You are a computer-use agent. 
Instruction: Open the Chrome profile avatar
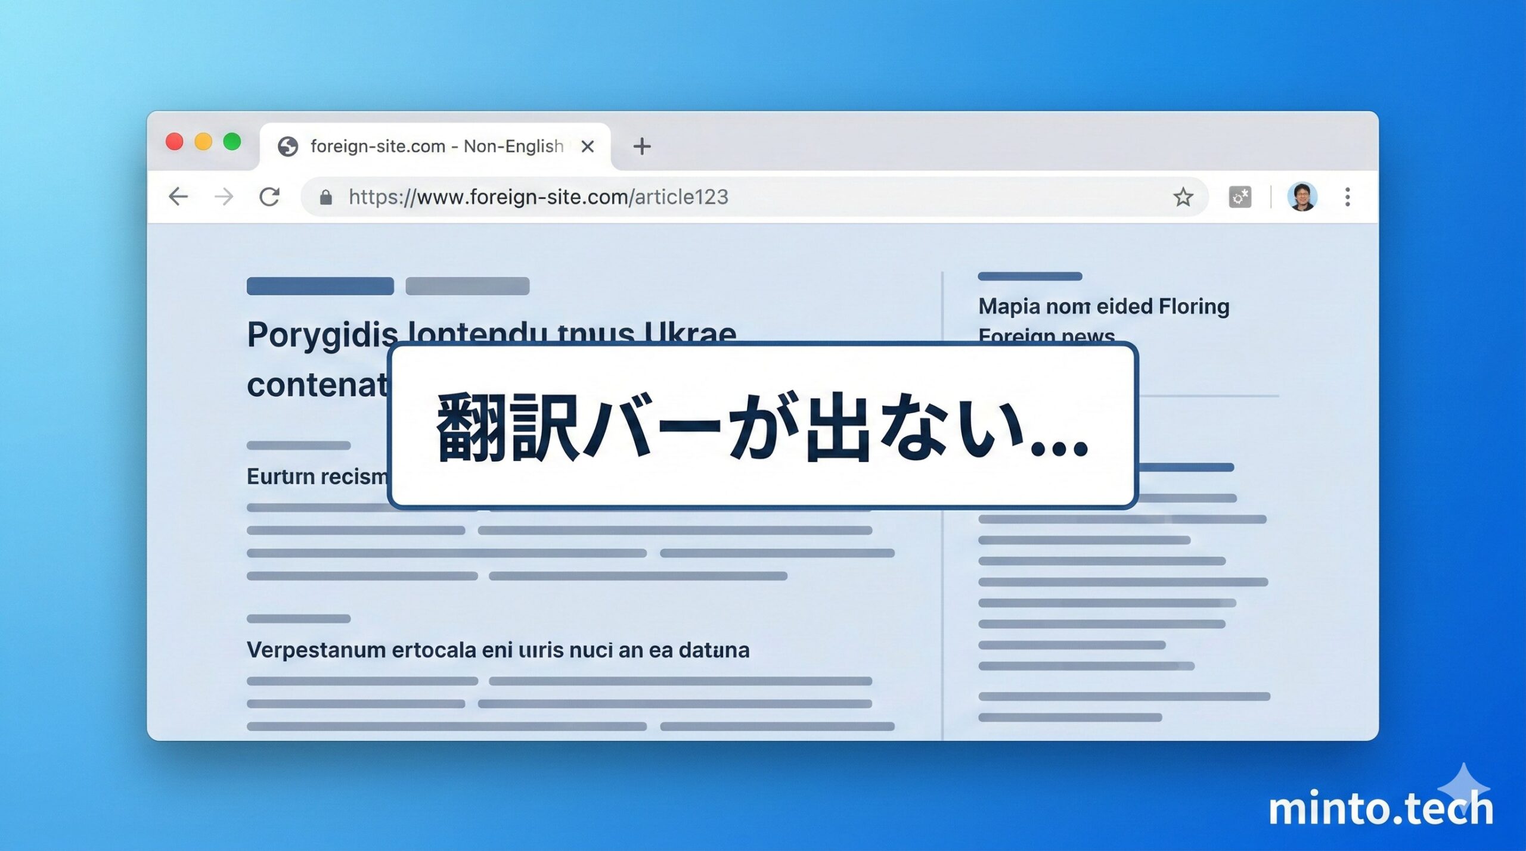[1303, 197]
